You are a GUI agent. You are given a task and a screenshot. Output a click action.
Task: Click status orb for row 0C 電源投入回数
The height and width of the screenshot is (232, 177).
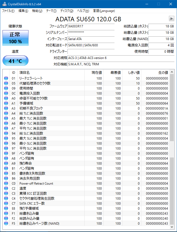6,93
